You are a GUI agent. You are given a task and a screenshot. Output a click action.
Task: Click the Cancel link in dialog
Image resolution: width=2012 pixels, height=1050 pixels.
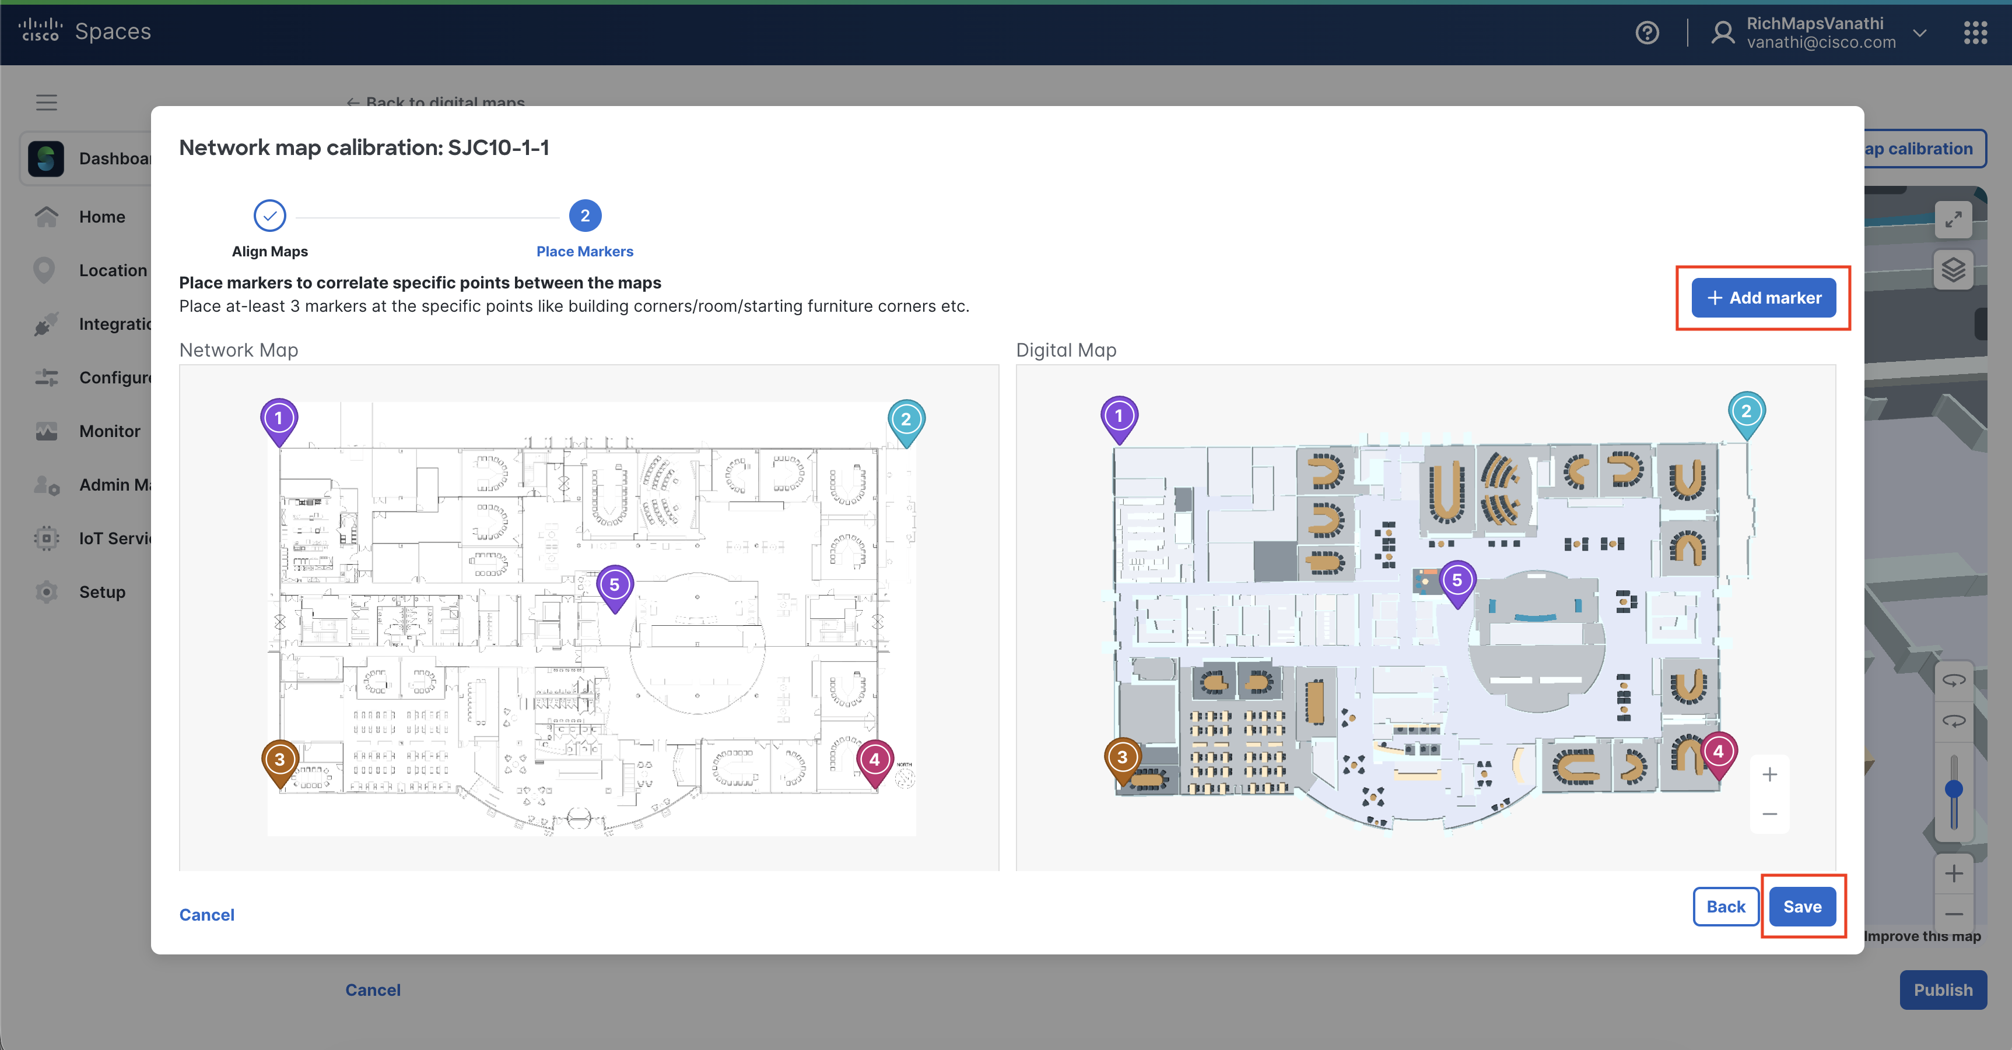206,914
